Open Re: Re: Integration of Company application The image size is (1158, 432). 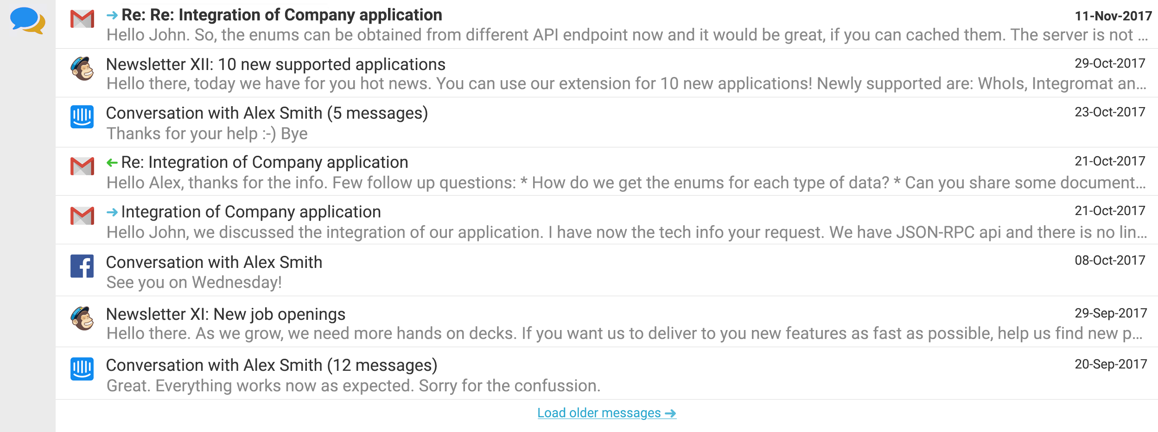[x=282, y=15]
